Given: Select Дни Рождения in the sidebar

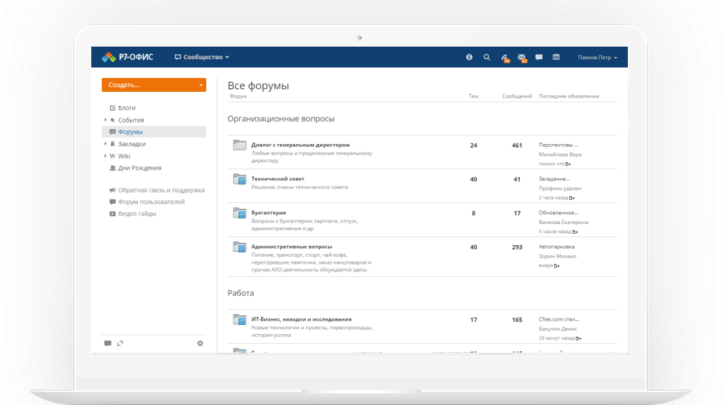Looking at the screenshot, I should (139, 168).
